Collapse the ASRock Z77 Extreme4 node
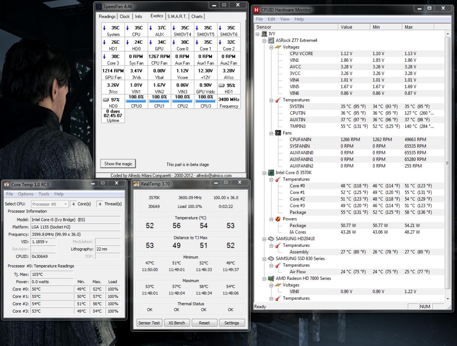 264,40
